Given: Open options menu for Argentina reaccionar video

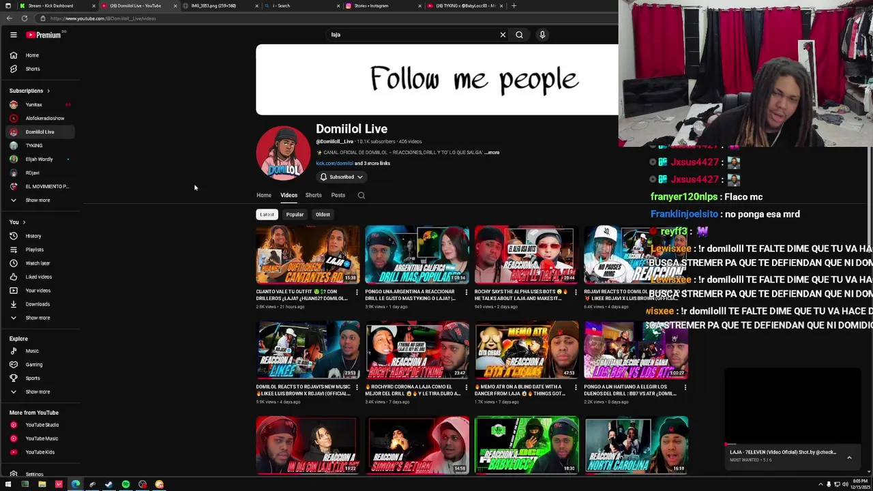Looking at the screenshot, I should (x=466, y=293).
